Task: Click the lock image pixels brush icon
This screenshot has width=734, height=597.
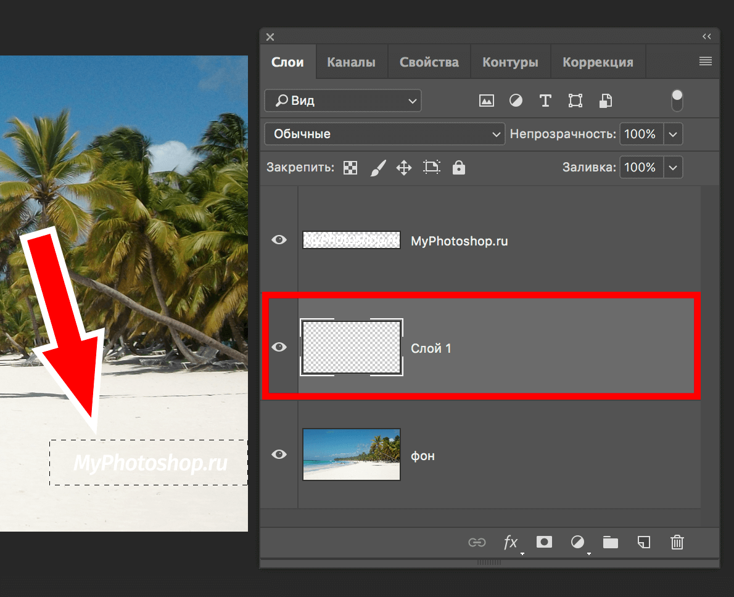Action: (377, 167)
